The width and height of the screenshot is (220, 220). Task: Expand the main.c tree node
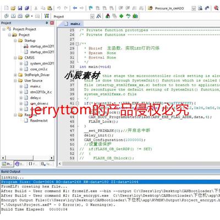tap(21, 86)
